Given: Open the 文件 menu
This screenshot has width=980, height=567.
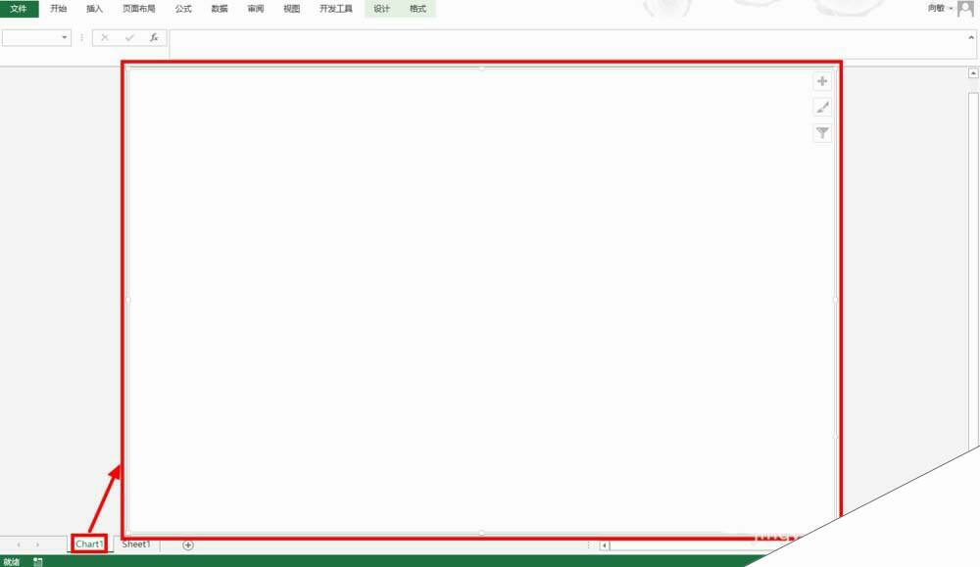Looking at the screenshot, I should (x=20, y=9).
